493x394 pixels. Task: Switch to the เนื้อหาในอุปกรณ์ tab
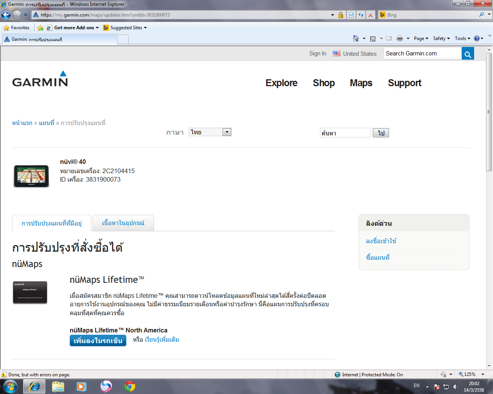(x=123, y=223)
